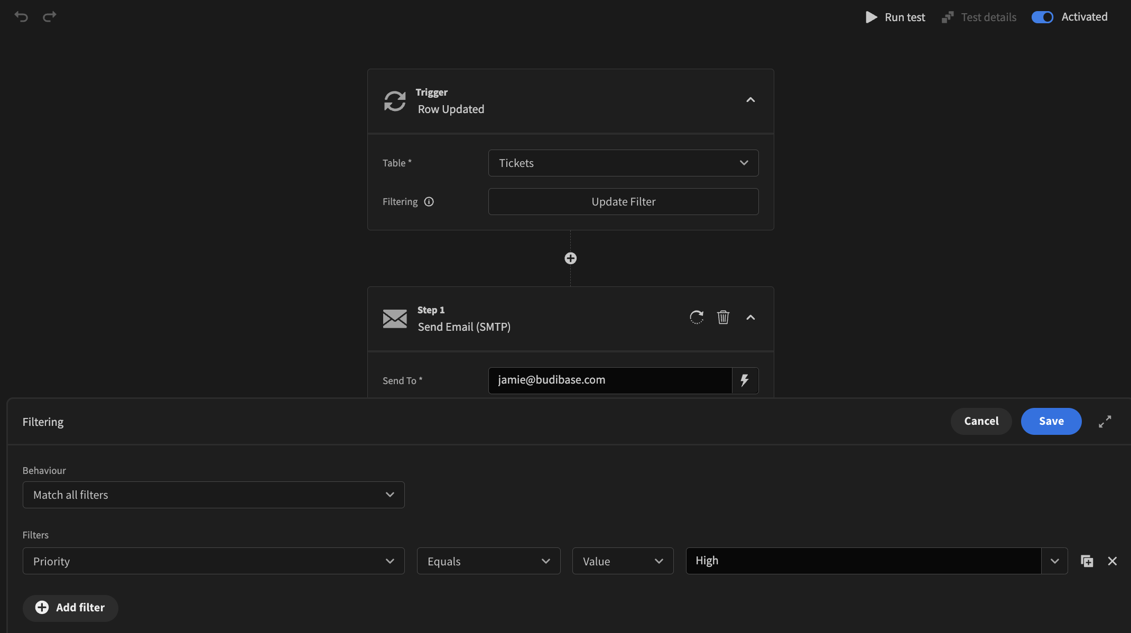Click the Send To email field
1131x633 pixels.
(x=610, y=380)
